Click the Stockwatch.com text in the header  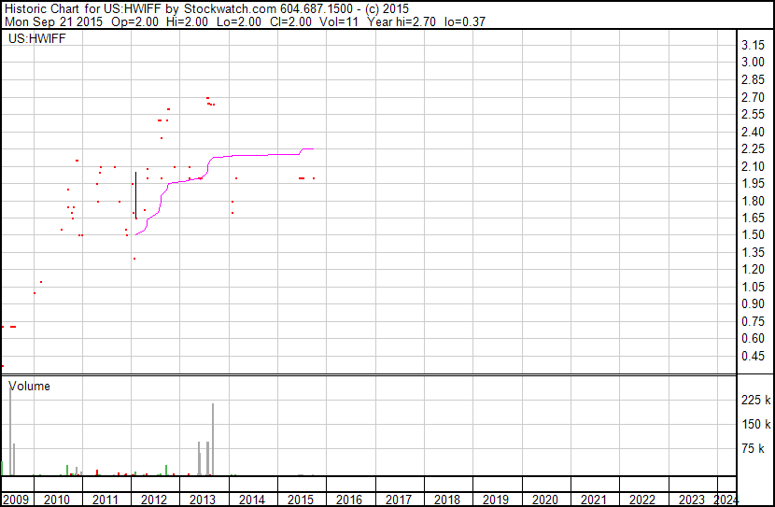point(230,9)
